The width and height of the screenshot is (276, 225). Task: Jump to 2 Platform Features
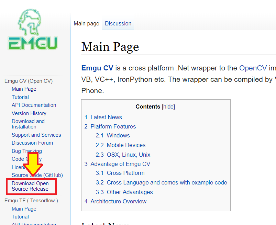coord(110,126)
